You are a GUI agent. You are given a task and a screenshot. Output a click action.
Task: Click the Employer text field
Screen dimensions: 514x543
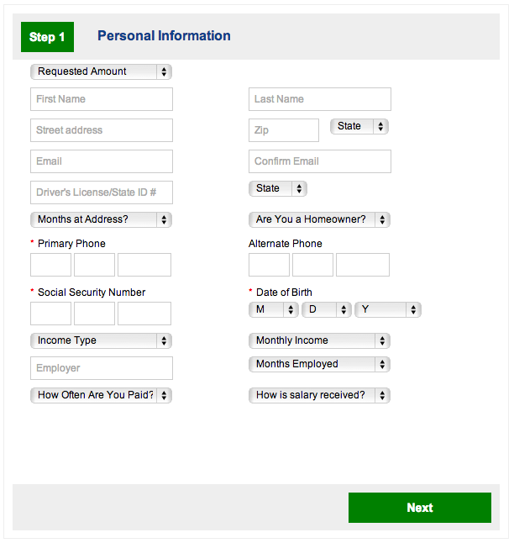(x=102, y=368)
